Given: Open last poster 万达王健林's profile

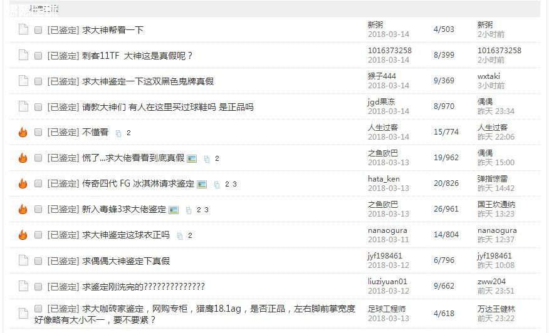Looking at the screenshot, I should 496,309.
